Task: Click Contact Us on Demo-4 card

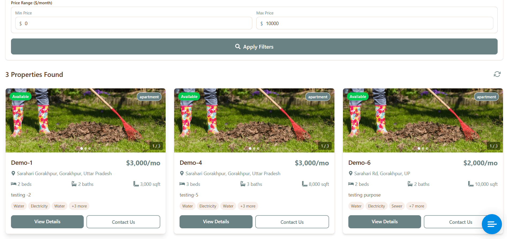Action: [292, 222]
